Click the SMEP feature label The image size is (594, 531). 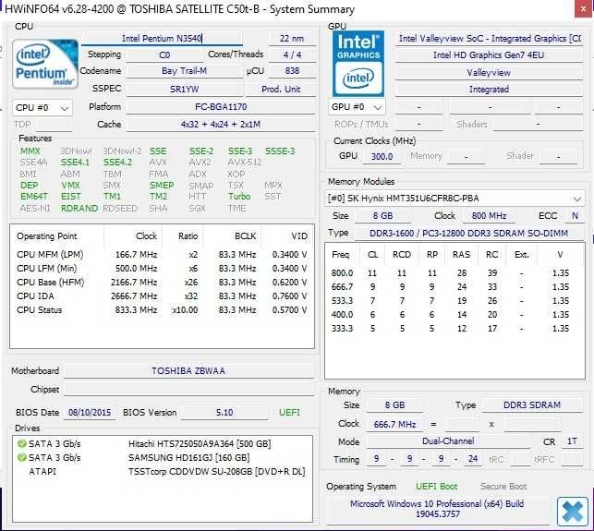coord(162,186)
